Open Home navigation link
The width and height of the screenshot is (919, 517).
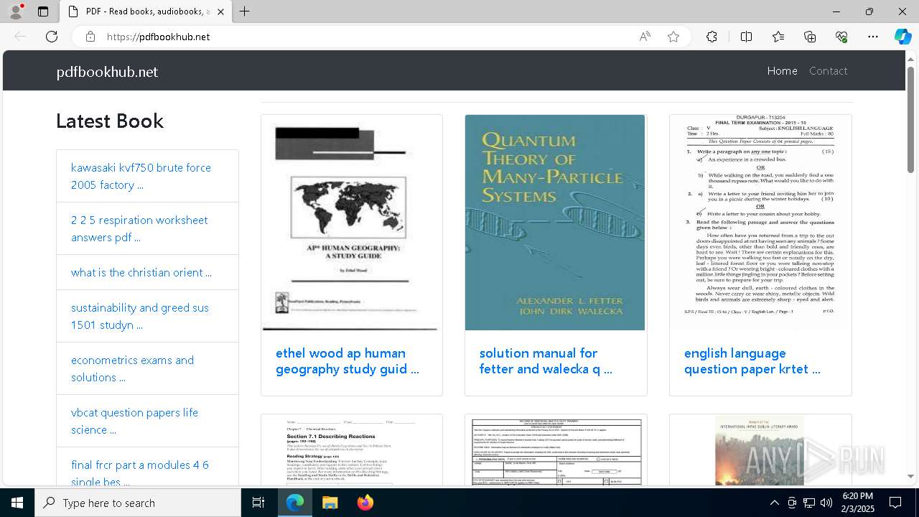click(x=782, y=70)
